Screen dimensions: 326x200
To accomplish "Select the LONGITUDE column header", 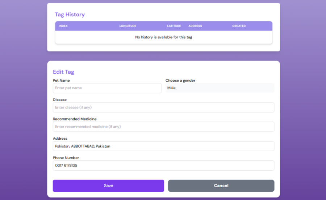I will (x=128, y=26).
